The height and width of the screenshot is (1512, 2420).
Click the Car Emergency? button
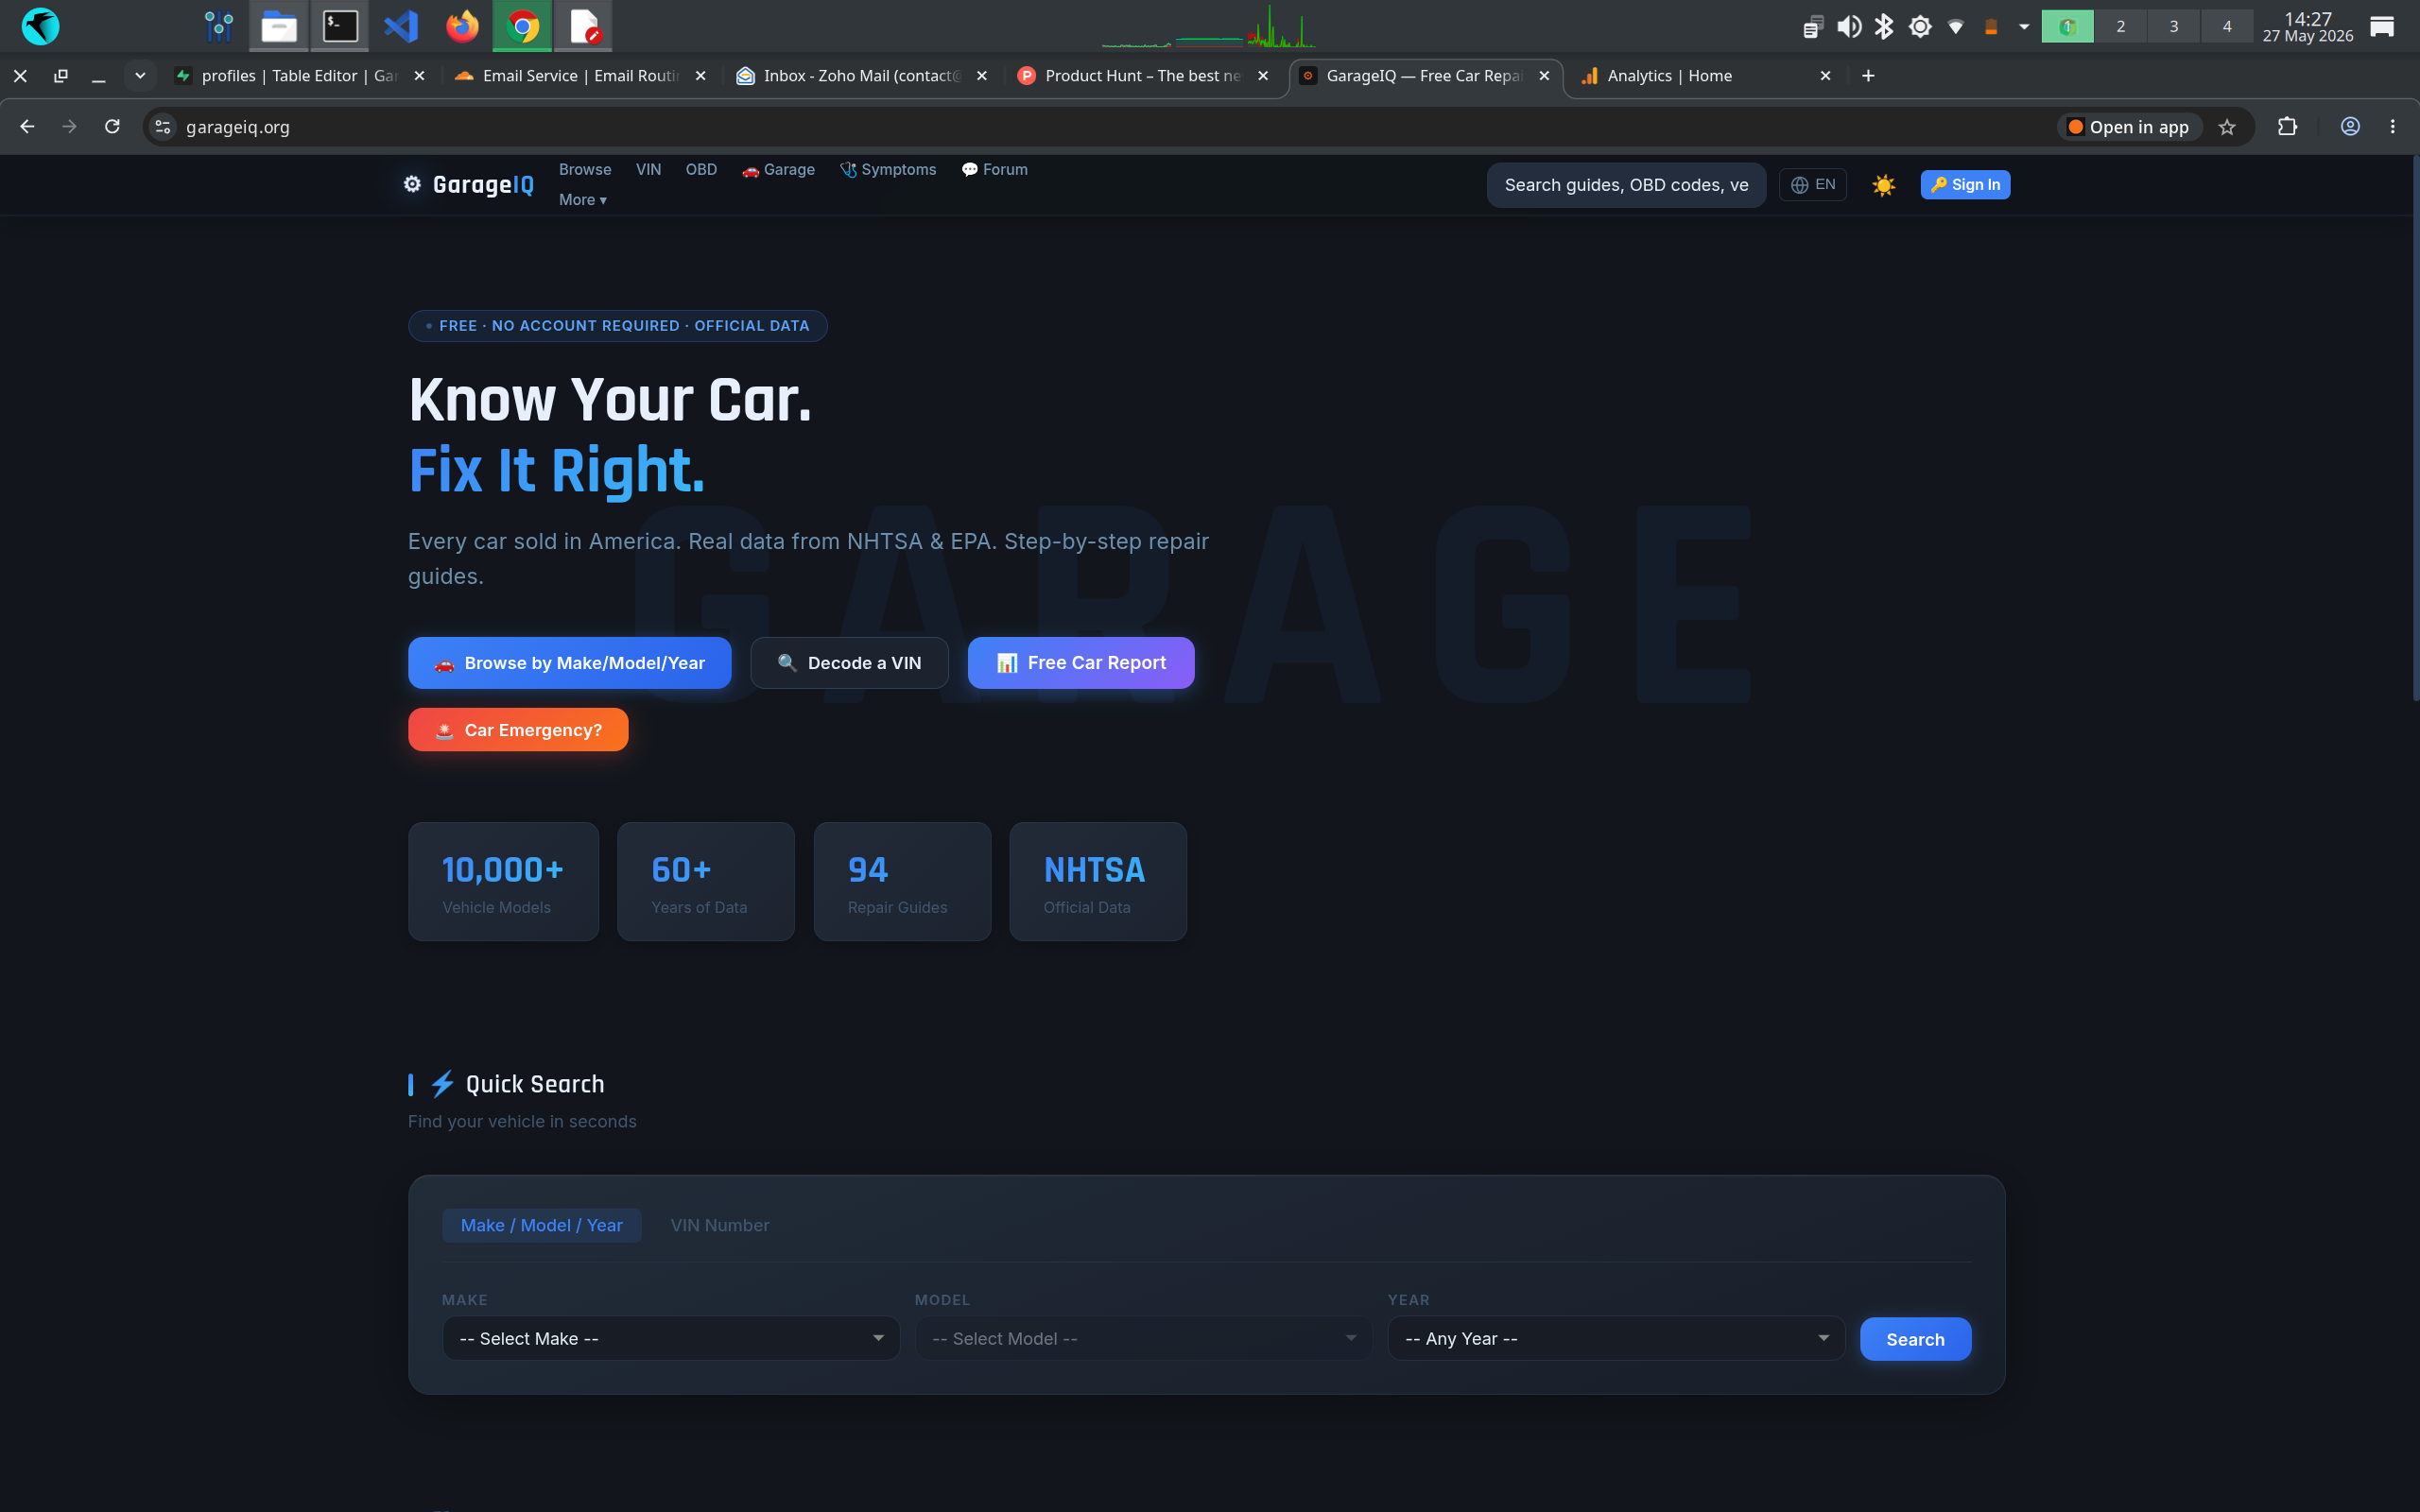[x=518, y=730]
